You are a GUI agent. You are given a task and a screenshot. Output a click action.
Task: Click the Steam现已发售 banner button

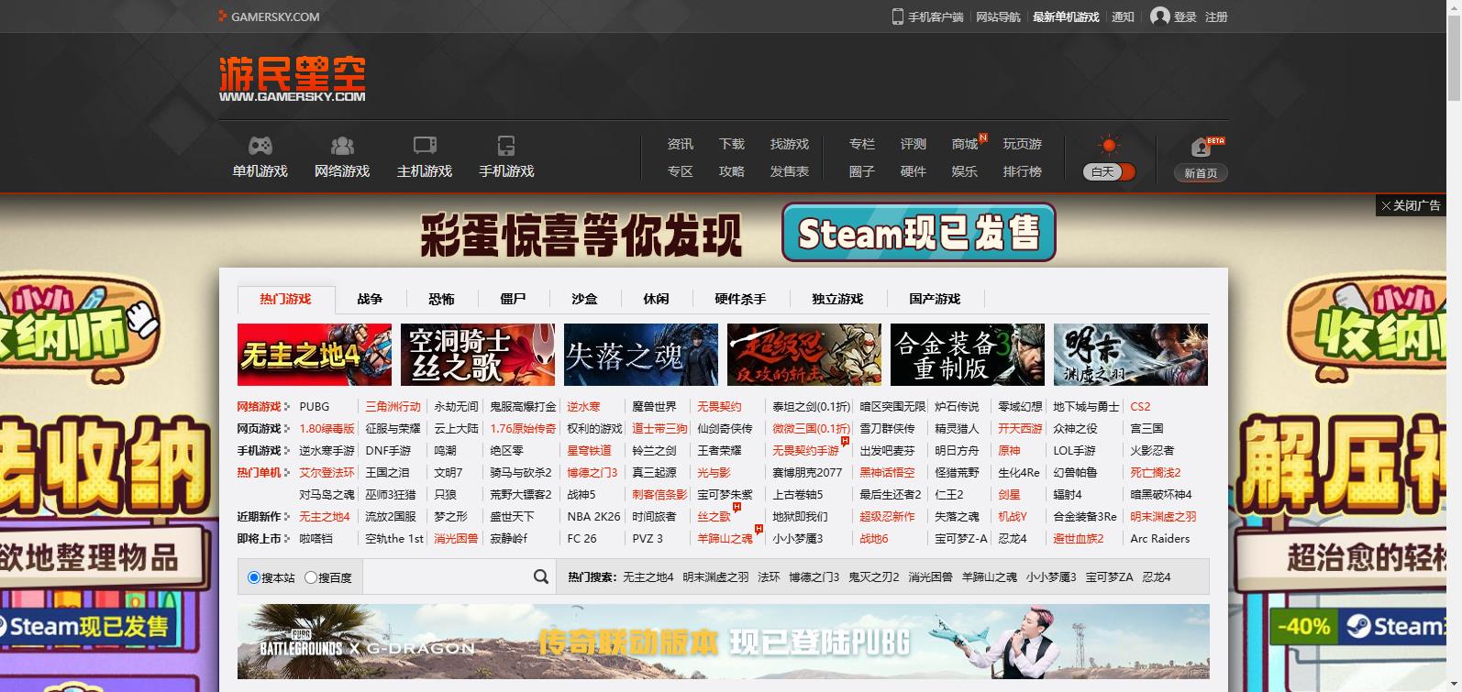pos(918,233)
